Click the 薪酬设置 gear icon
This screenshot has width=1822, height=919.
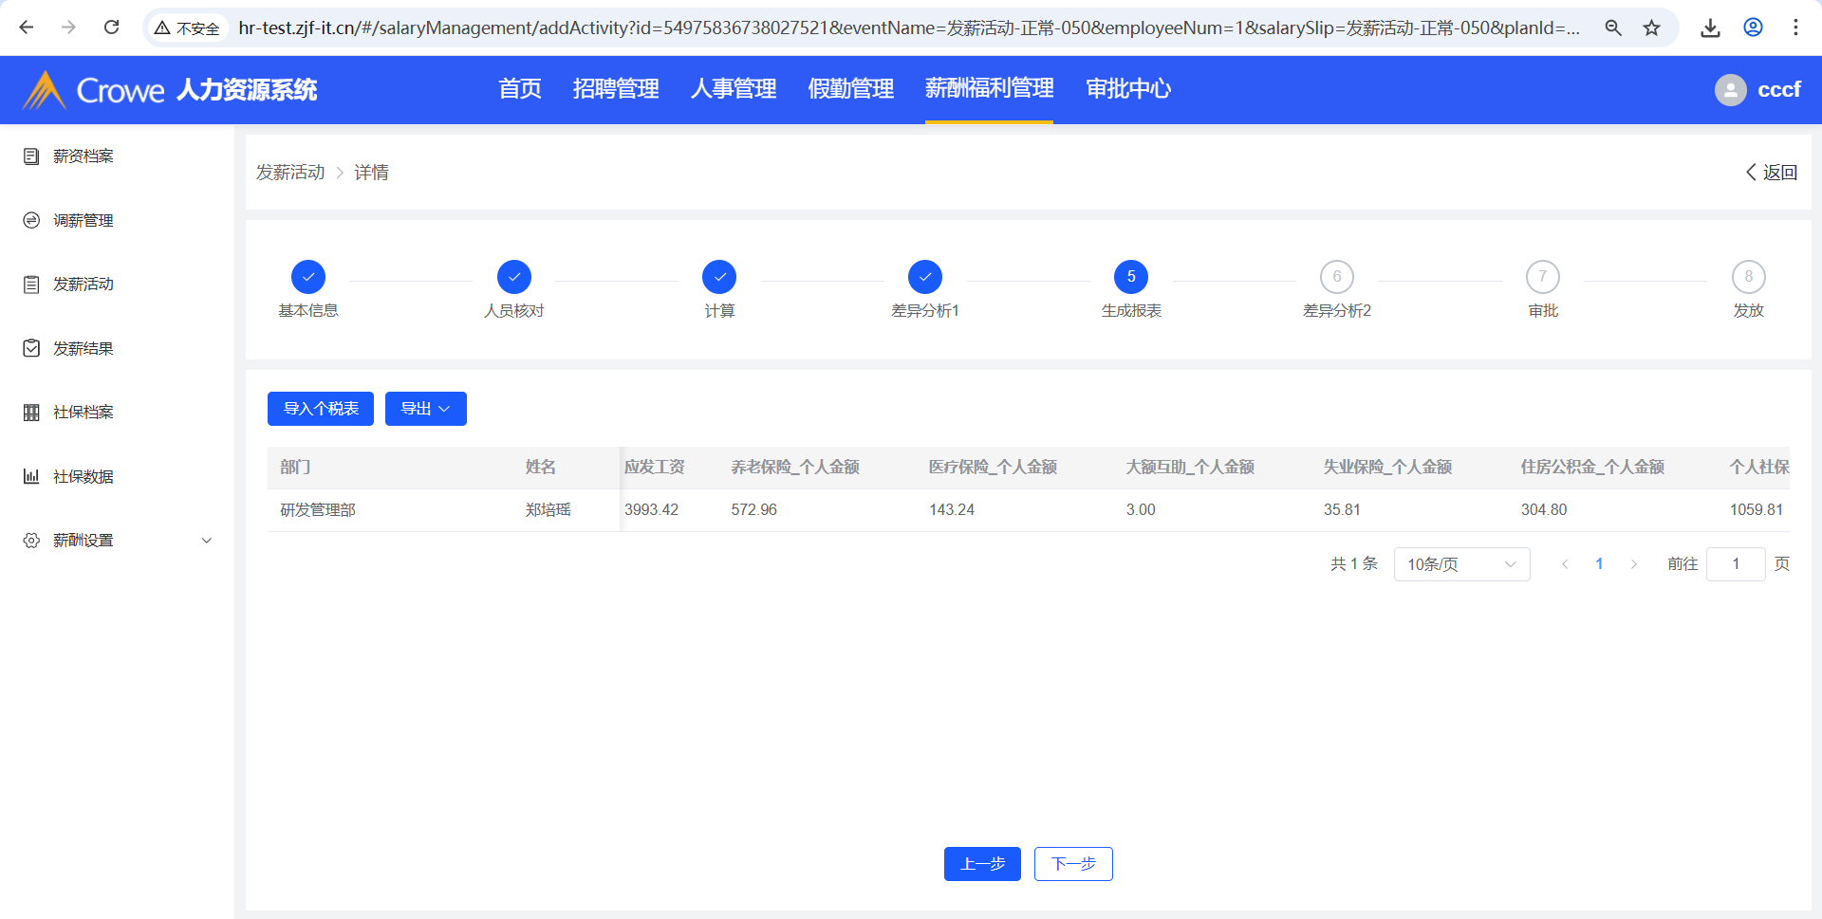[x=31, y=541]
